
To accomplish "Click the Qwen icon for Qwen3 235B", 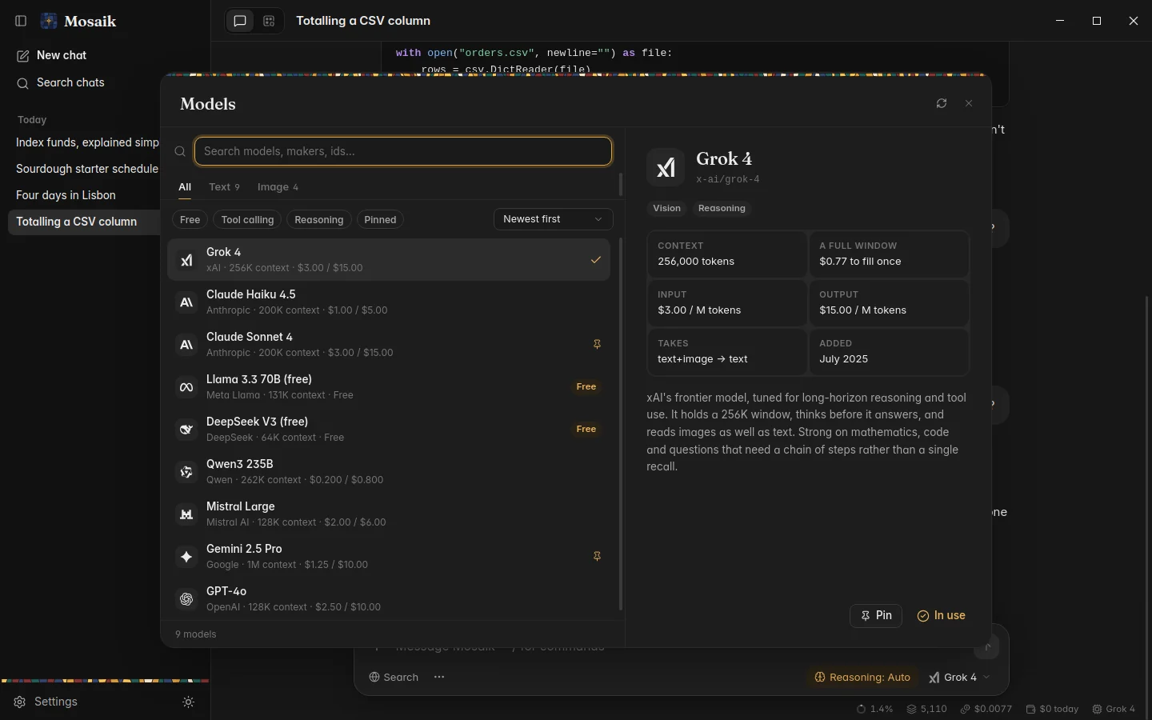I will coord(186,472).
